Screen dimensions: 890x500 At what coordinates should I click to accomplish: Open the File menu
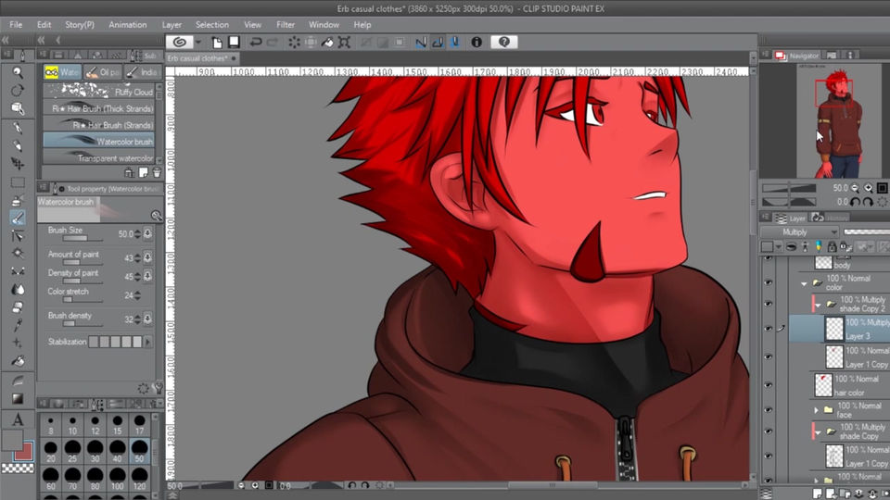[x=16, y=24]
